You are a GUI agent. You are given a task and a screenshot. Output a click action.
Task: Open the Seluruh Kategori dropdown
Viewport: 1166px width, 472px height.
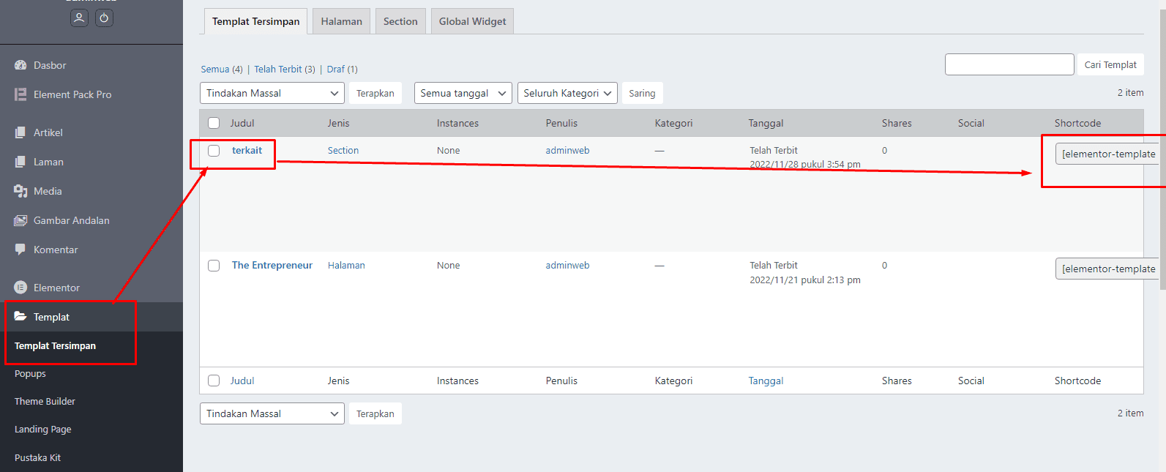567,93
